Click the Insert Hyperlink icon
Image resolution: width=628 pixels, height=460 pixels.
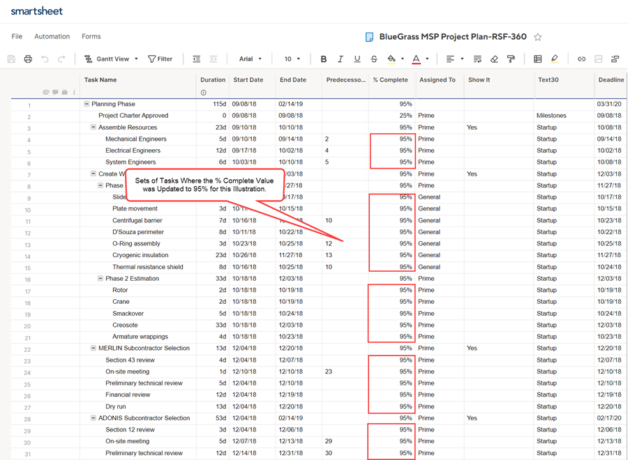581,59
